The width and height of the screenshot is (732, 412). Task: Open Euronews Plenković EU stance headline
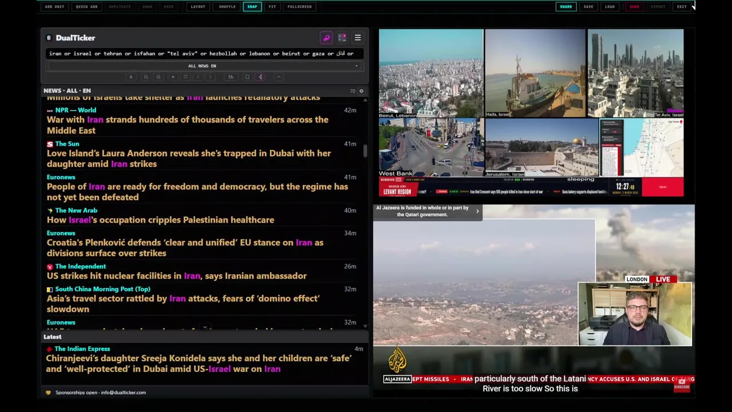185,248
